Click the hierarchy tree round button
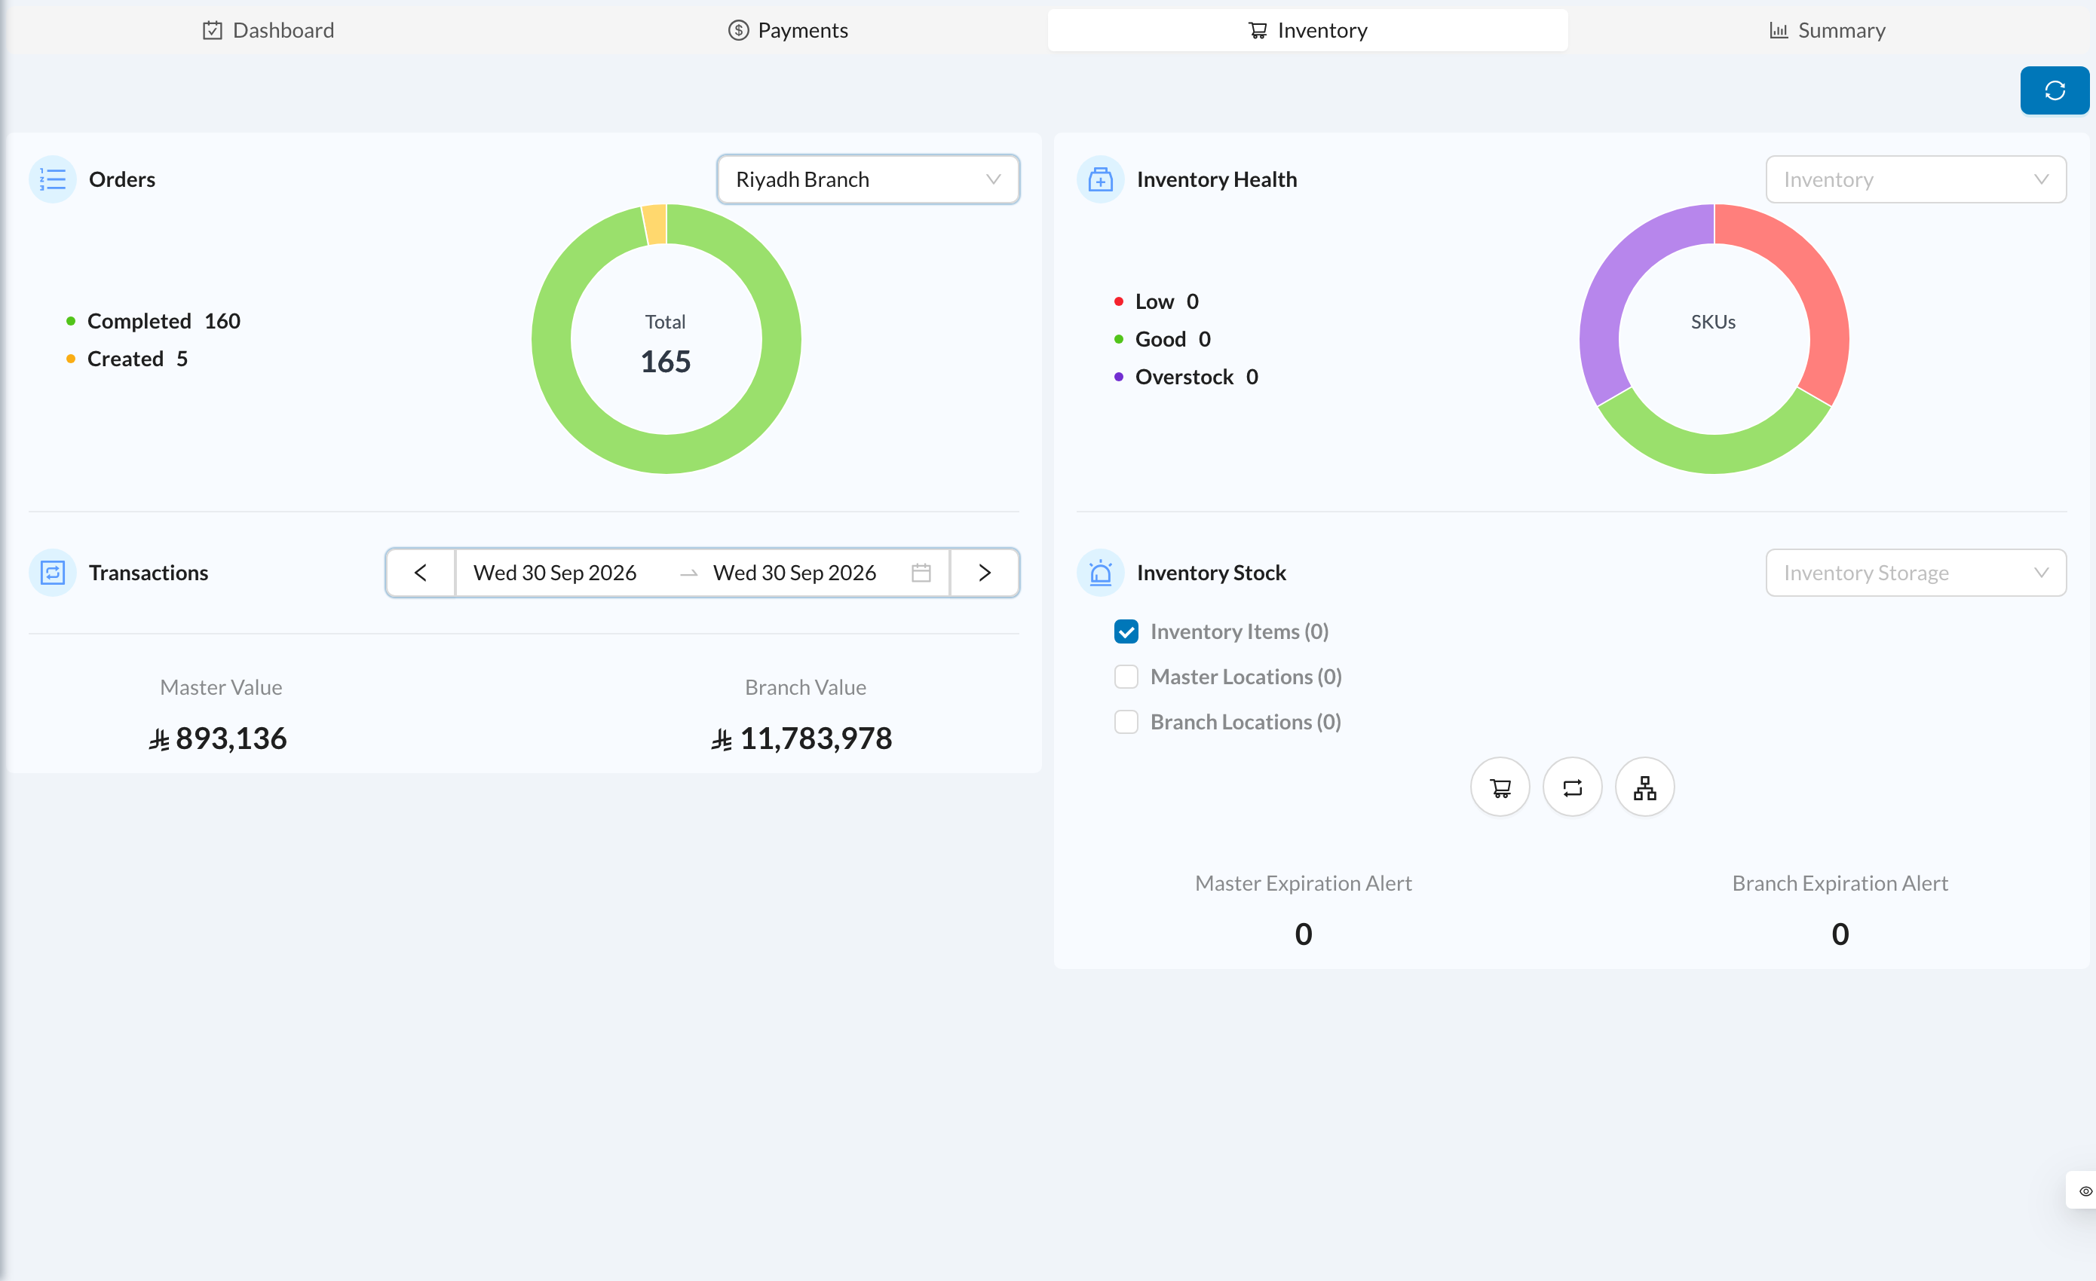Screen dimensions: 2096x1281 [x=1644, y=787]
